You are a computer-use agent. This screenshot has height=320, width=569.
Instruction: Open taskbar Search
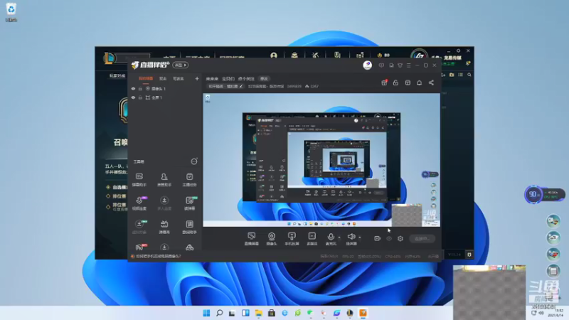point(220,313)
